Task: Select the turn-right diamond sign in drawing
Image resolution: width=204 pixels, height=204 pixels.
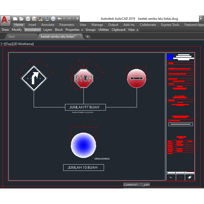Action: (x=34, y=78)
